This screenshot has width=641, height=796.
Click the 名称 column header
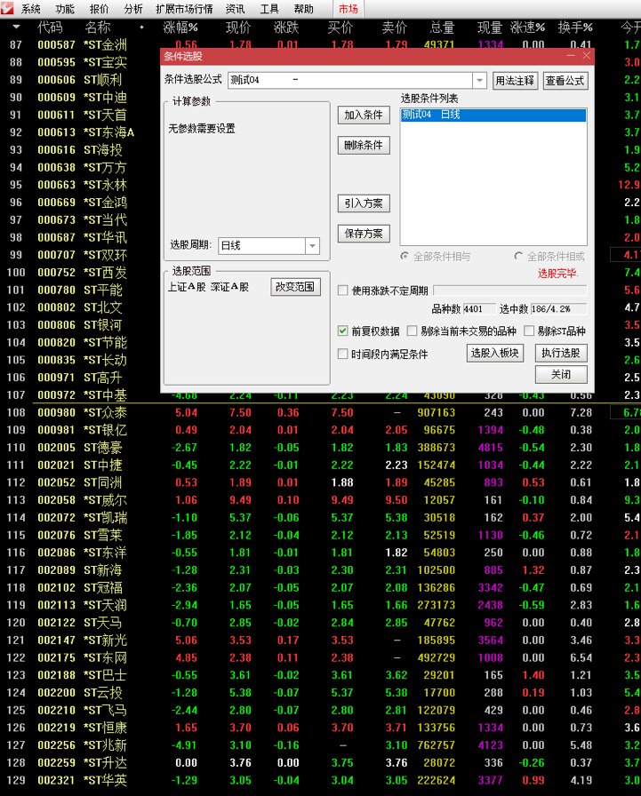[98, 27]
